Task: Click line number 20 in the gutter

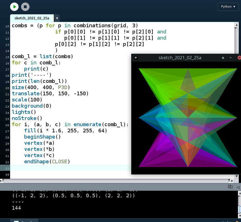Action: (x=7, y=88)
